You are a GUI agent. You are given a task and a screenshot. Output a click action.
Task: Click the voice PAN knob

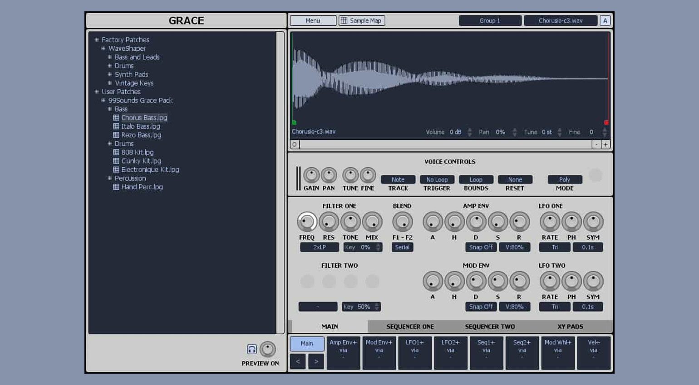tap(329, 175)
